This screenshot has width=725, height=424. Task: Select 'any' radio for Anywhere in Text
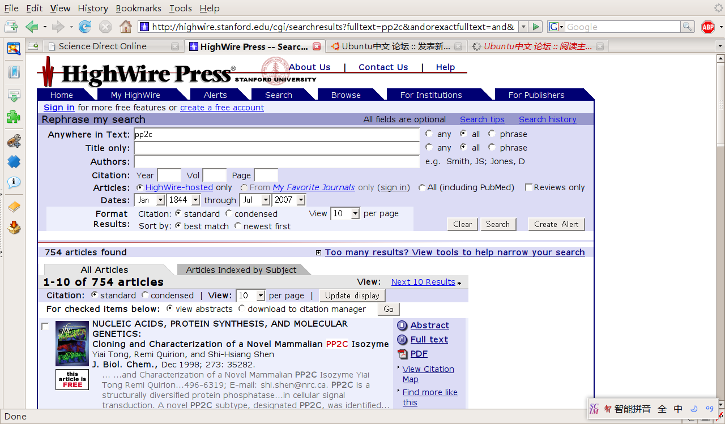(429, 134)
